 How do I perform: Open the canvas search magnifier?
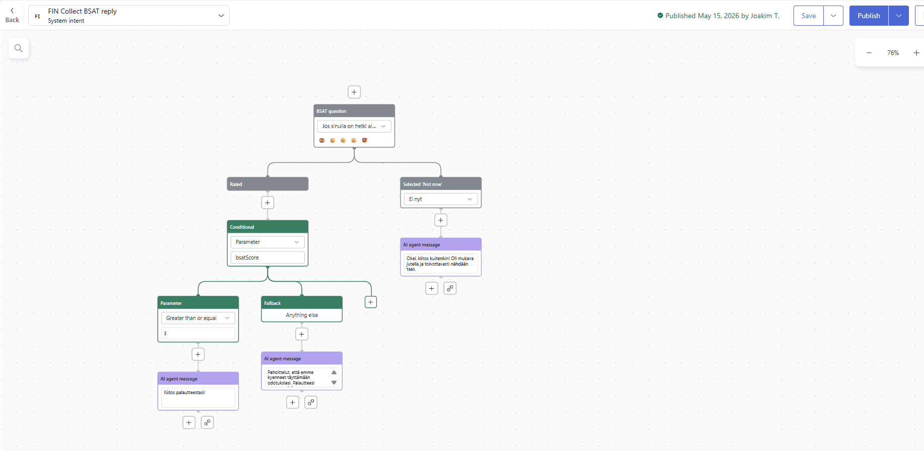click(19, 48)
